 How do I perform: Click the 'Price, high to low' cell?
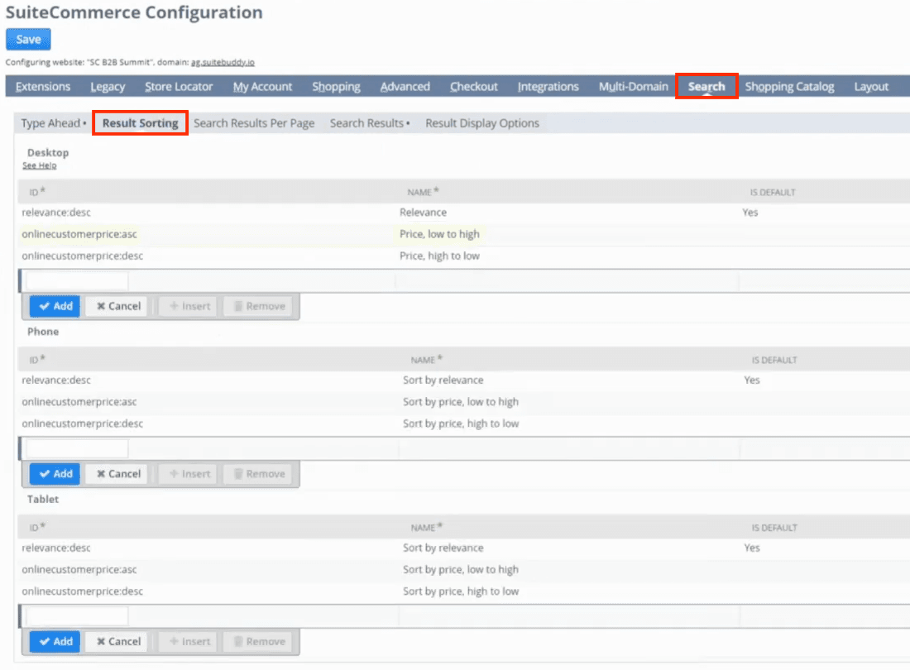pyautogui.click(x=439, y=256)
